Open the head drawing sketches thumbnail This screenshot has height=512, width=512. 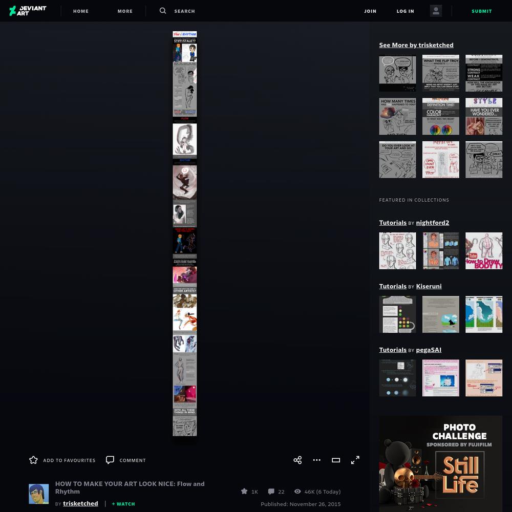click(398, 251)
